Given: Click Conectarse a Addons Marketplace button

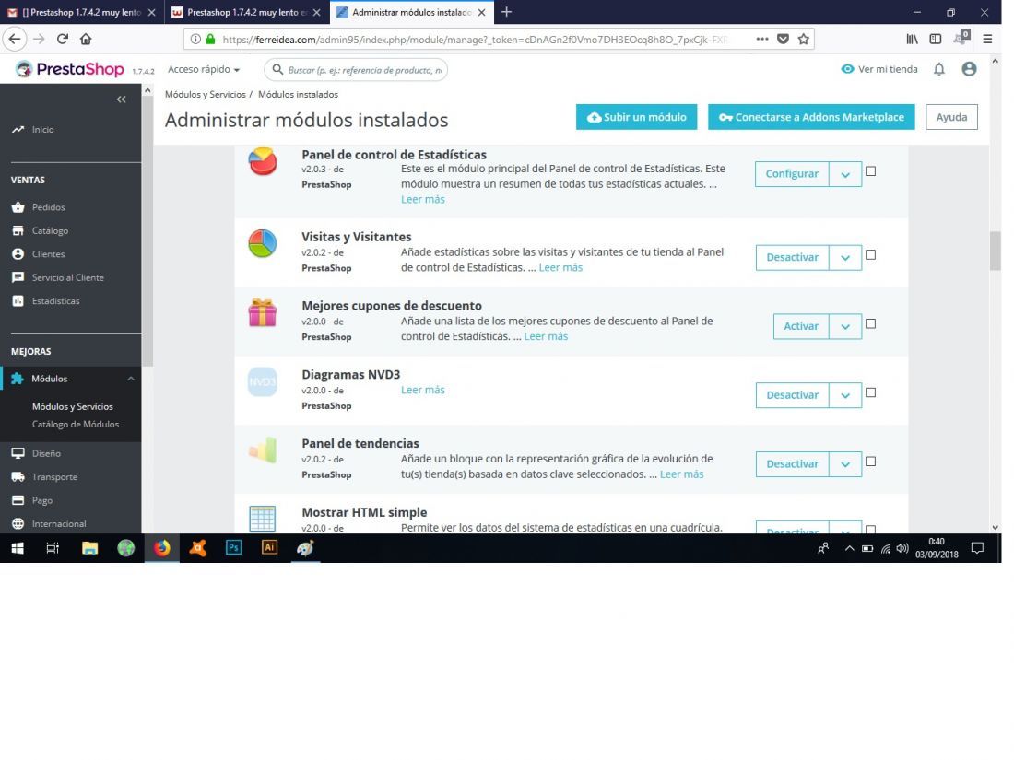Looking at the screenshot, I should click(x=811, y=117).
